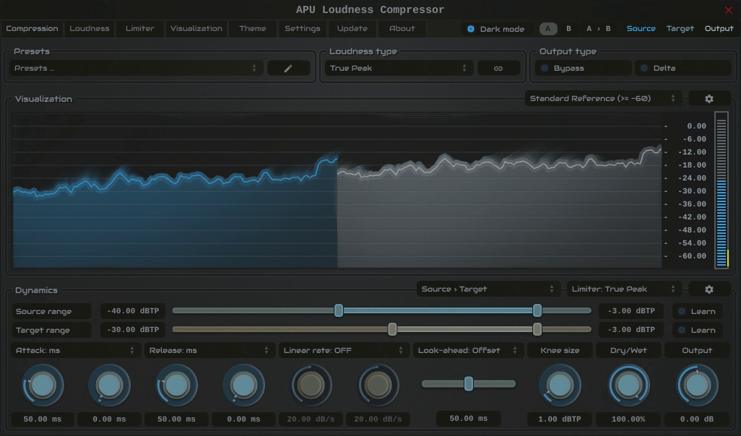This screenshot has height=436, width=741.
Task: Click the Target range label button
Action: [51, 330]
